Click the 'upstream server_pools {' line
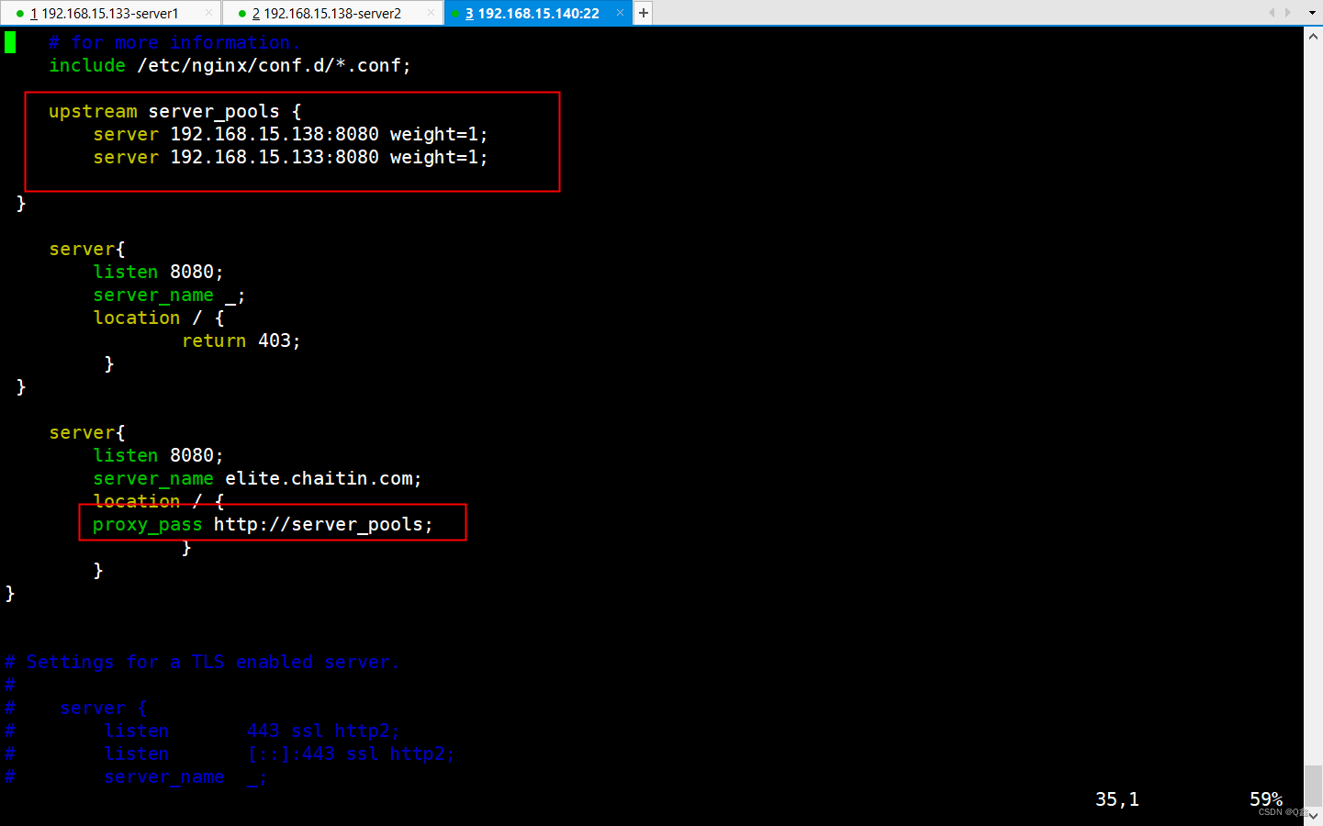 (x=175, y=111)
